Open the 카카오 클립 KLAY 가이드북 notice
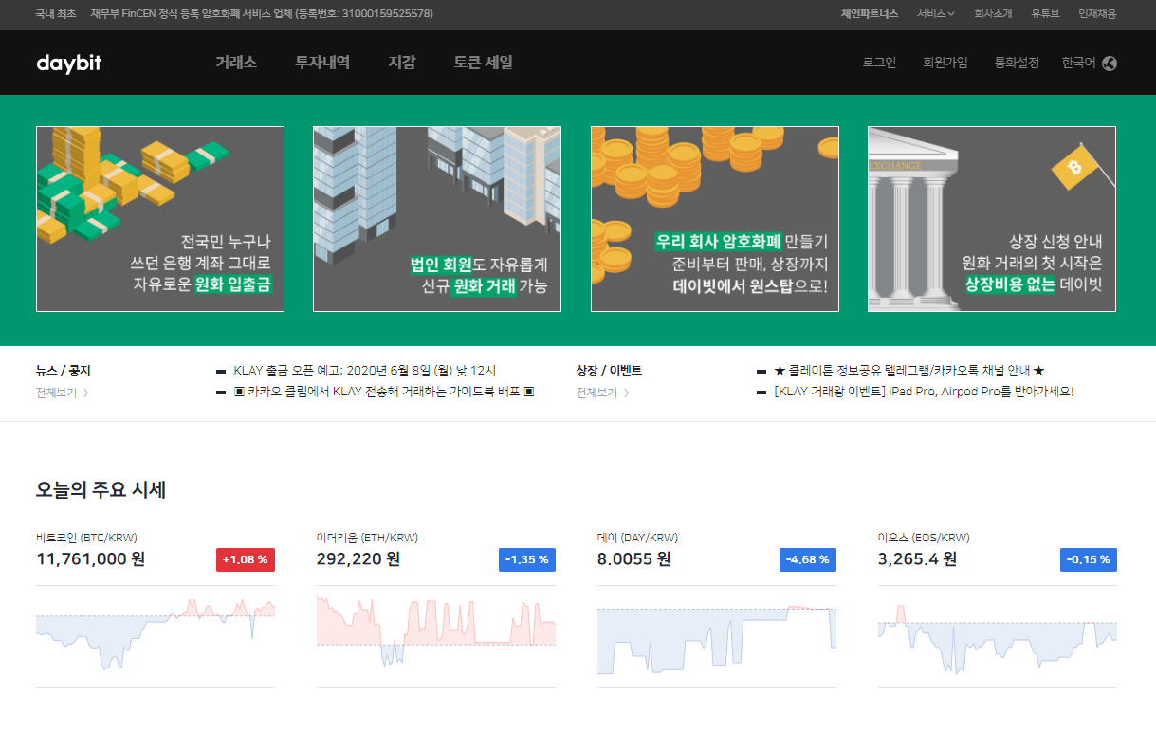This screenshot has height=750, width=1156. [x=384, y=391]
